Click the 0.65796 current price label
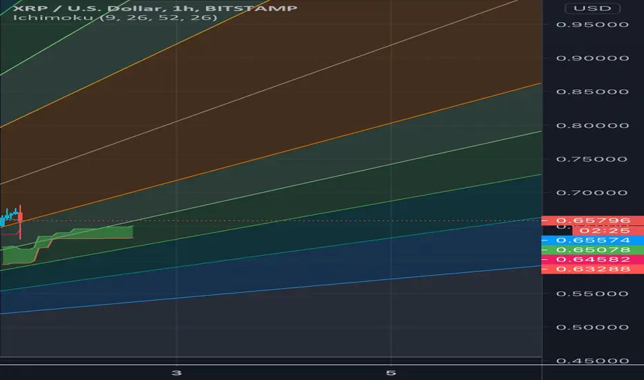 [593, 220]
